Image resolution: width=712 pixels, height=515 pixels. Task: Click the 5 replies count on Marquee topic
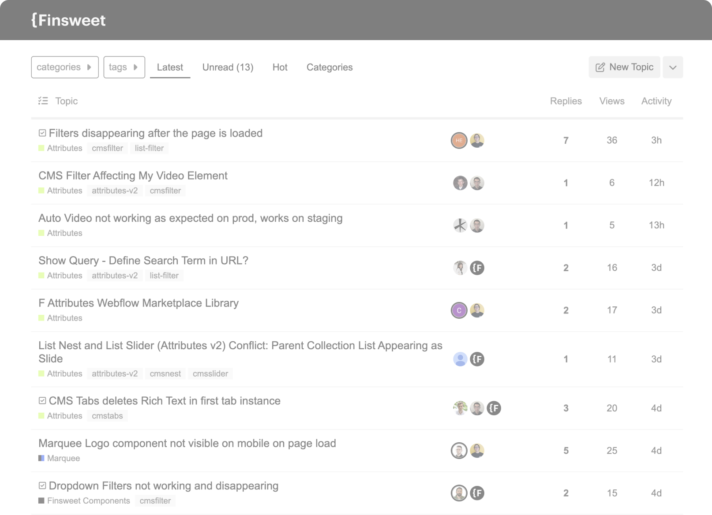[566, 451]
